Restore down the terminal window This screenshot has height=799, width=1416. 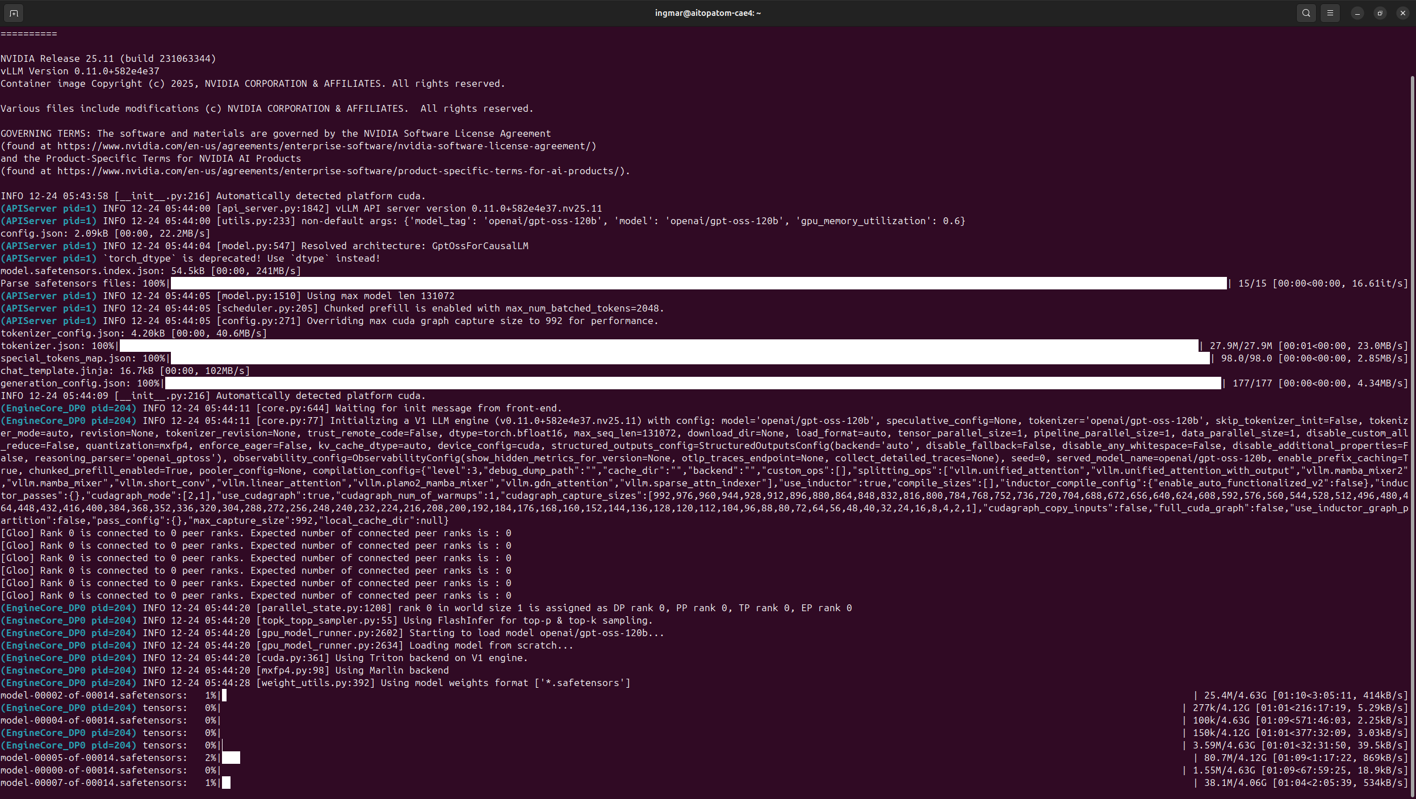pos(1380,13)
